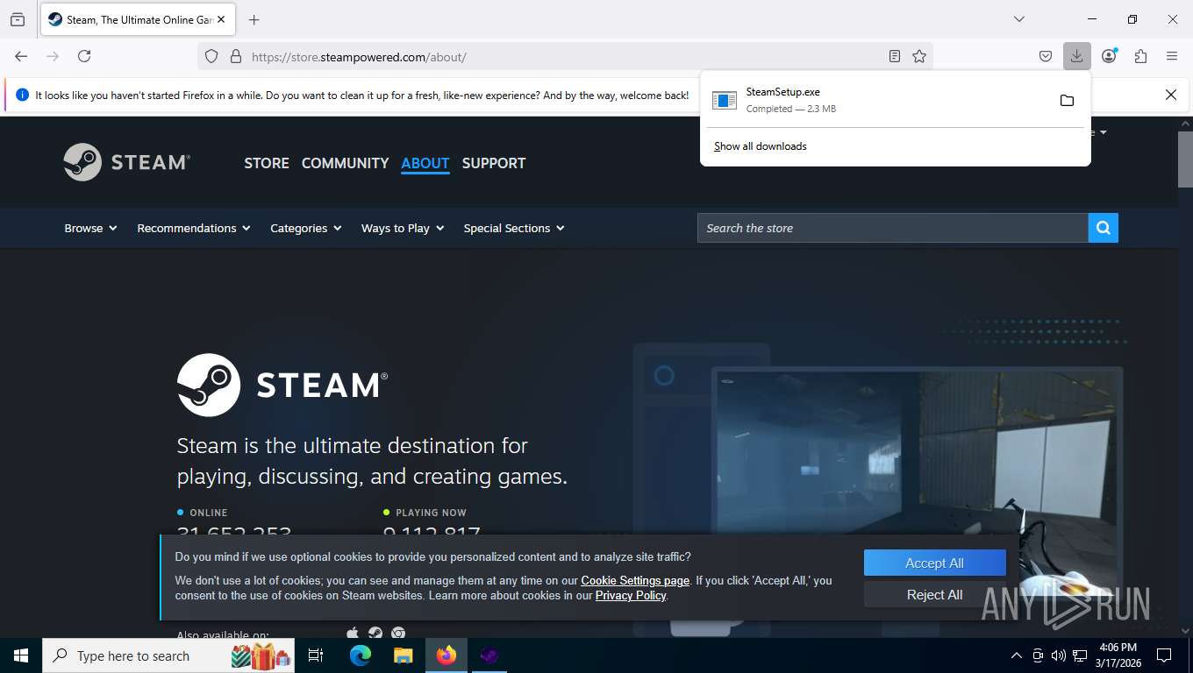Screen dimensions: 1193x673
Task: Expand the Browse dropdown
Action: click(90, 228)
